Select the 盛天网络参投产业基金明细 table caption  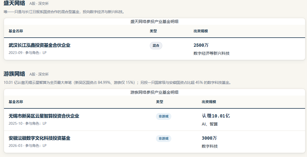tap(155, 22)
